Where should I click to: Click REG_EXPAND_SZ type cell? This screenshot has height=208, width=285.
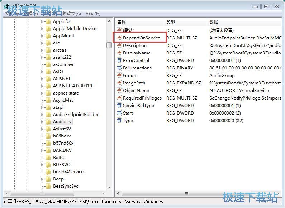tap(184, 83)
